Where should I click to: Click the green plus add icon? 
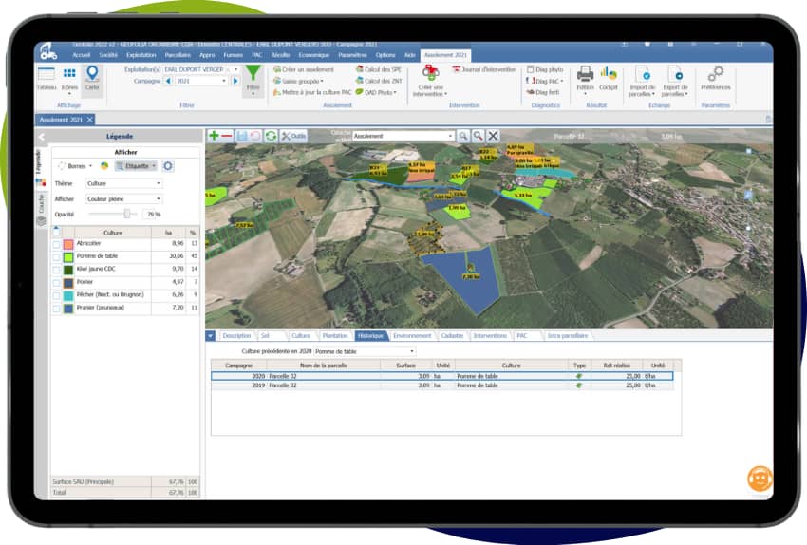pyautogui.click(x=214, y=136)
